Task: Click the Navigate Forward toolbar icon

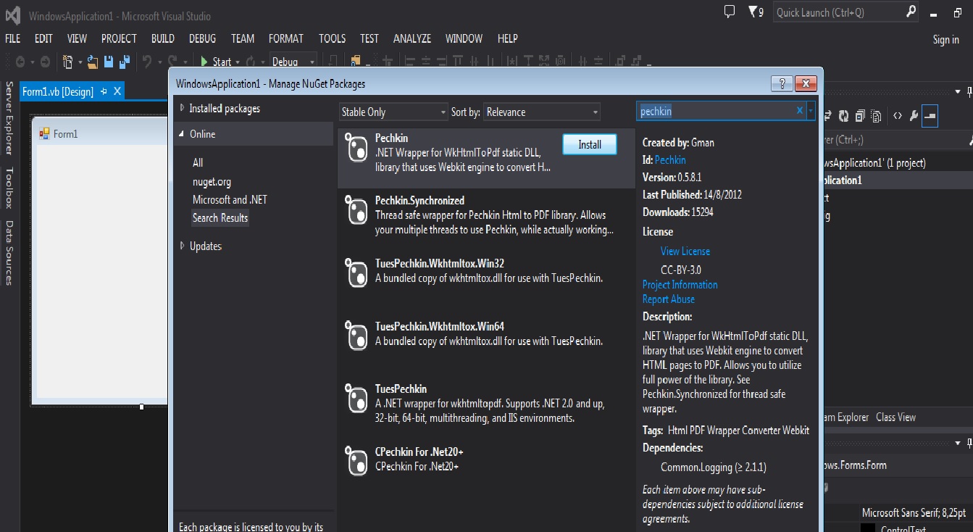Action: tap(45, 62)
